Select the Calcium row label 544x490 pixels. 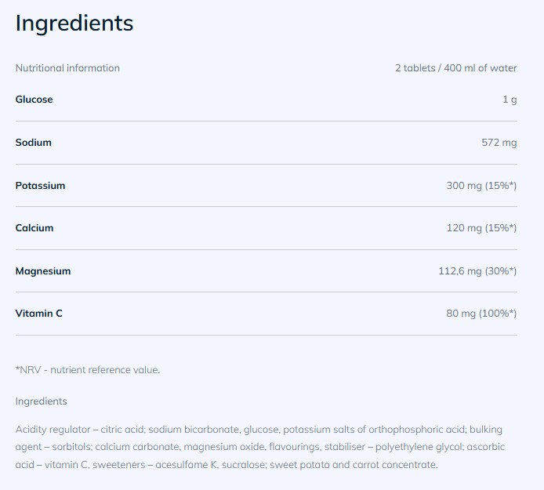[x=34, y=227]
